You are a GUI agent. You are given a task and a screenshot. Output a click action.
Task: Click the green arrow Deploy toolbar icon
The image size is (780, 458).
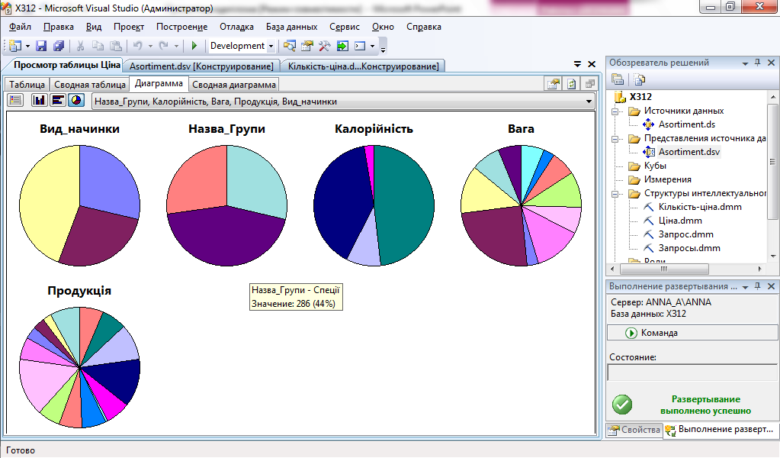coord(342,46)
